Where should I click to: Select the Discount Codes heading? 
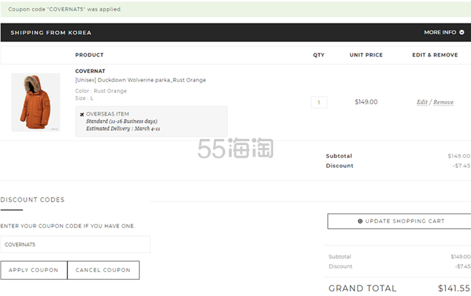(32, 200)
